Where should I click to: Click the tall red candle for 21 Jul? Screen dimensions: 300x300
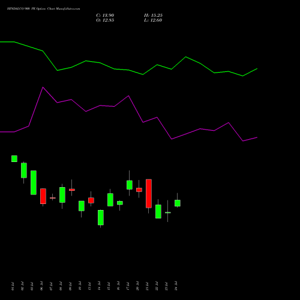(x=149, y=194)
